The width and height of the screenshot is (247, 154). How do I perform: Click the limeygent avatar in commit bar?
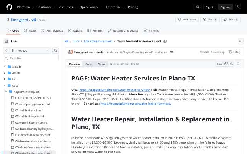tap(70, 52)
